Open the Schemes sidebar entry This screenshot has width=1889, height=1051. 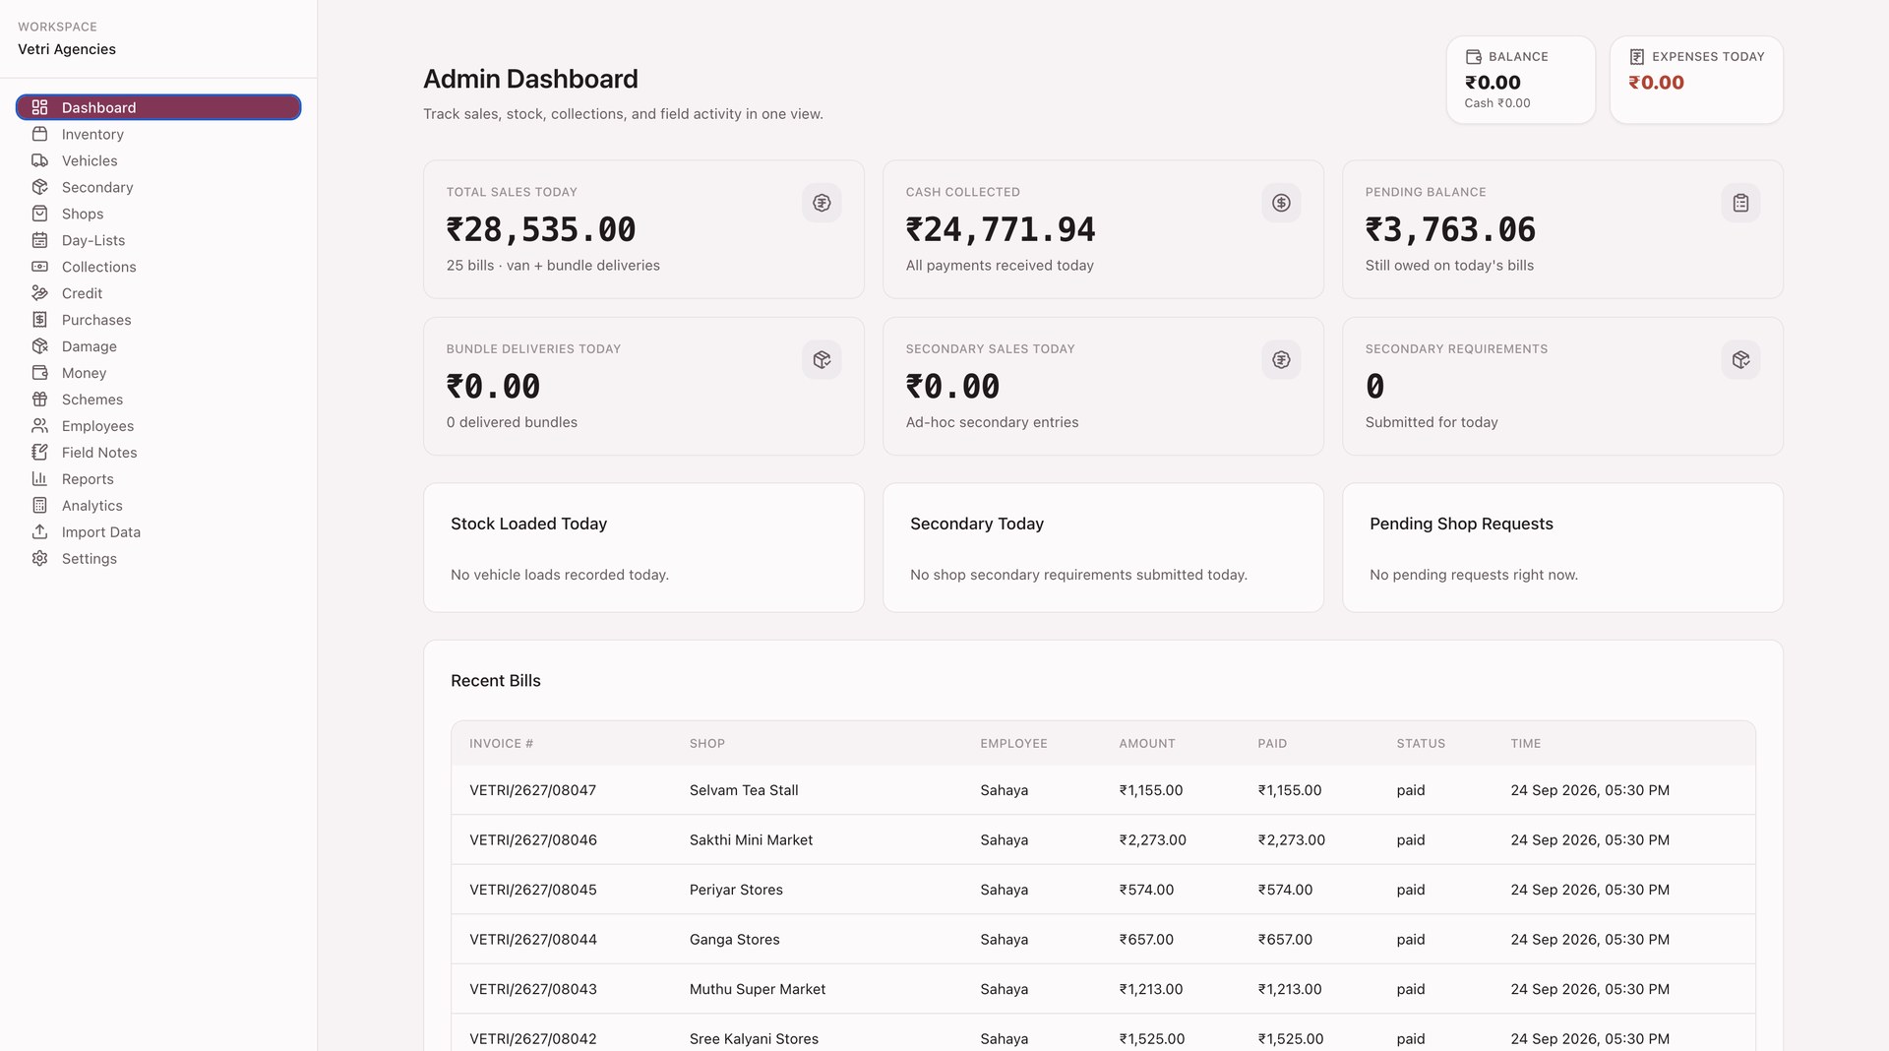point(158,400)
